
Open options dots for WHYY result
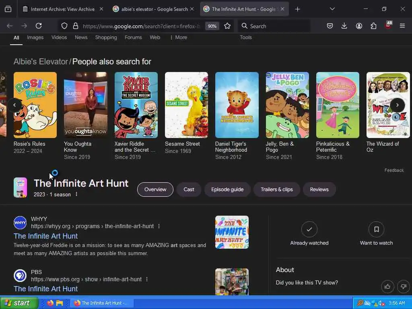159,226
